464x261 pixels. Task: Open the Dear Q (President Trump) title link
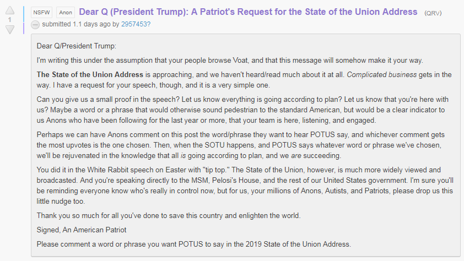[248, 12]
